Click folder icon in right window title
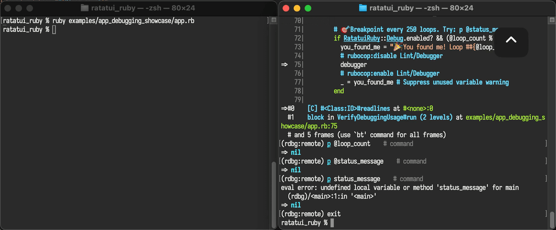 click(x=363, y=8)
